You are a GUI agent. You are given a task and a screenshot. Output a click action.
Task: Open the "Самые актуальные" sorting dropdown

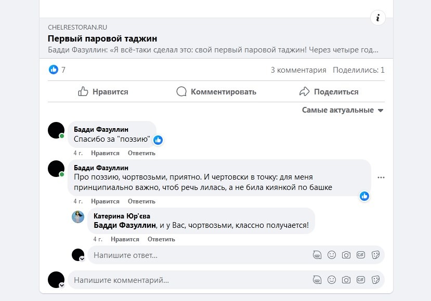point(343,110)
